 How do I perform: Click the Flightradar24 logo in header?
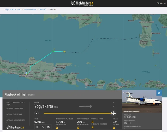82,3
